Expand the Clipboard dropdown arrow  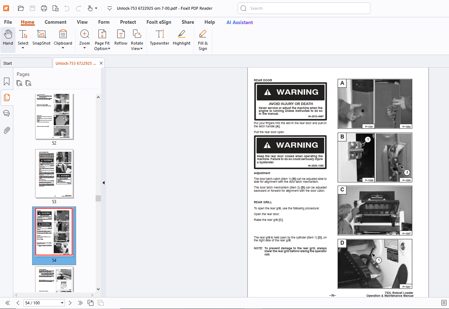coord(63,48)
